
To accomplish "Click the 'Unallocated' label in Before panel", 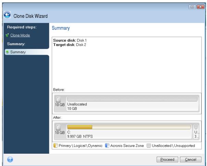I will pos(77,104).
